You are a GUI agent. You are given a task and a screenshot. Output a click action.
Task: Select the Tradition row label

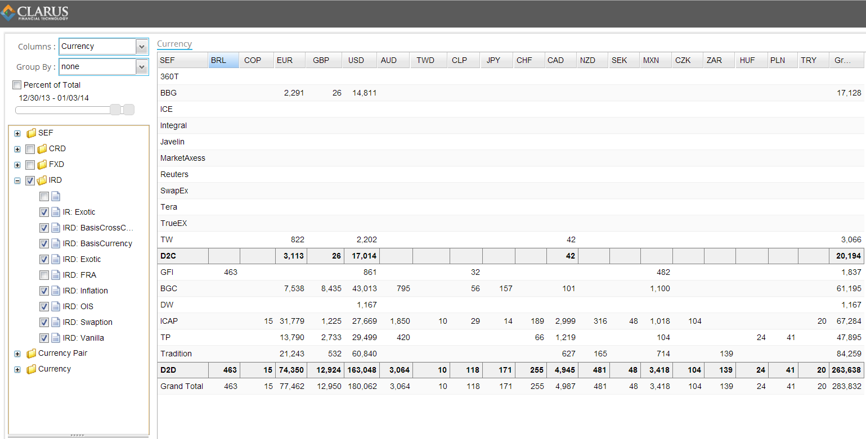176,354
